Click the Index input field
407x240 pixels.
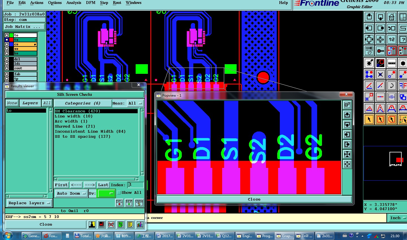point(135,185)
